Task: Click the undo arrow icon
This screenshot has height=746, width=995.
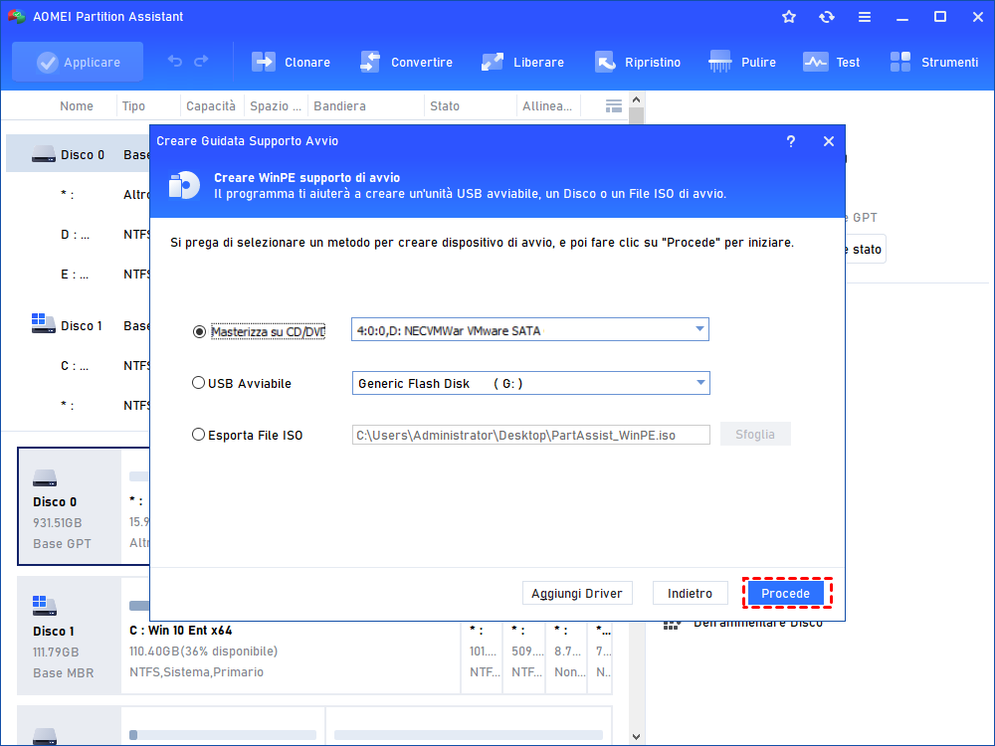Action: click(x=175, y=62)
